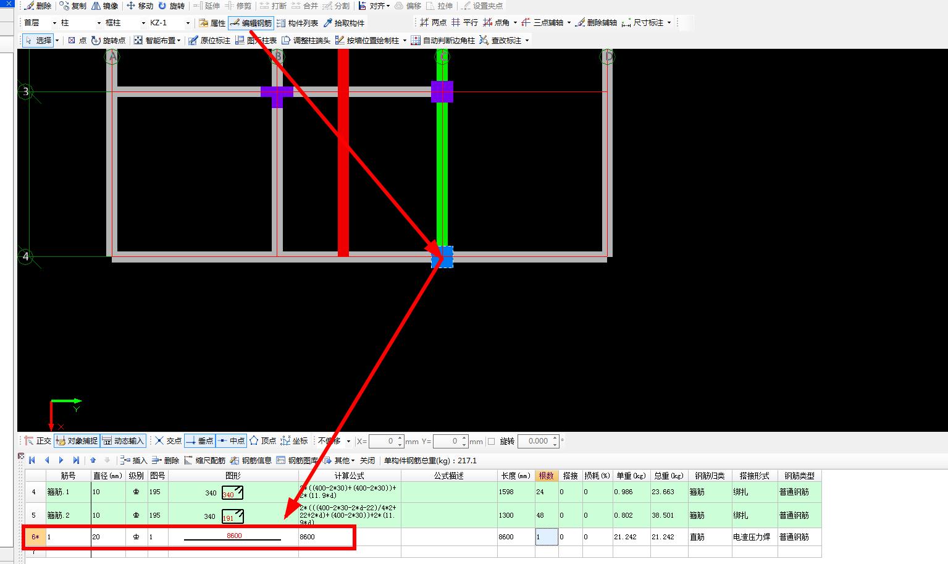Toggle 对象捕捉 object snap
This screenshot has height=564, width=948.
(x=77, y=440)
